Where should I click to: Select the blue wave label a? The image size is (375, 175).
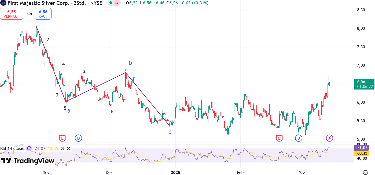tap(69, 110)
